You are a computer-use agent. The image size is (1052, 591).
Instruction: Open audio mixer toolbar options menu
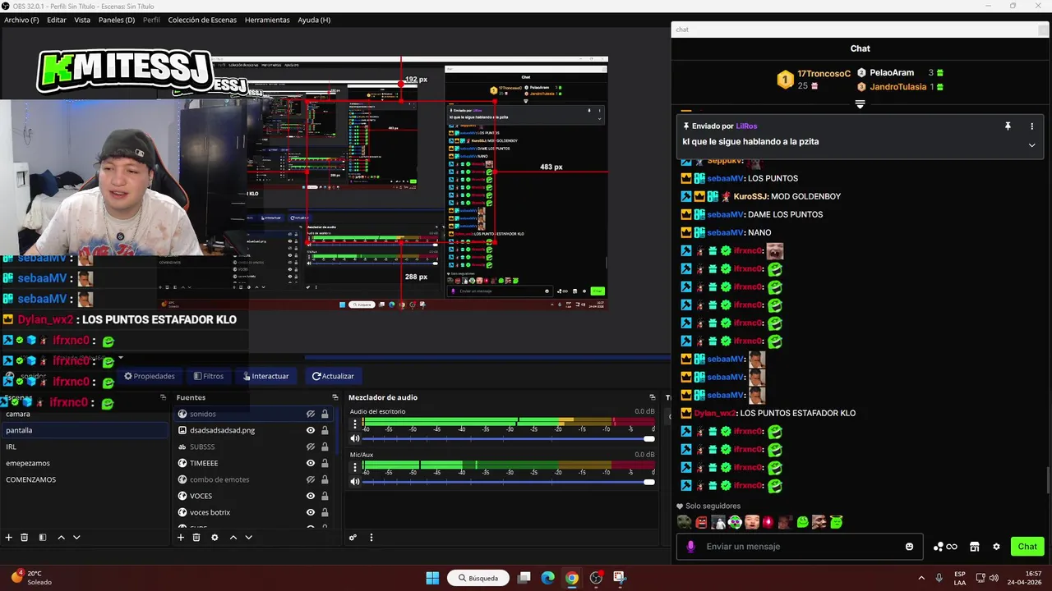[371, 538]
